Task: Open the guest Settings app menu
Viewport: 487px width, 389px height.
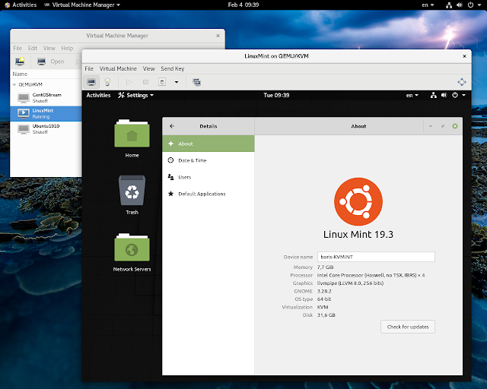Action: click(x=135, y=95)
